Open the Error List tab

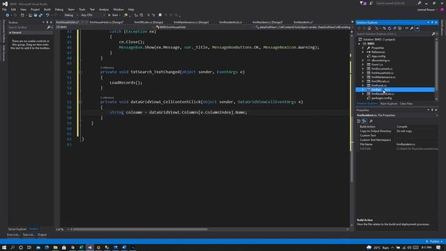[13, 235]
